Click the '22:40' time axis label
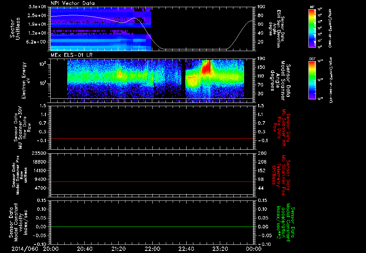Viewport: 366px width, 253px height. 186,249
